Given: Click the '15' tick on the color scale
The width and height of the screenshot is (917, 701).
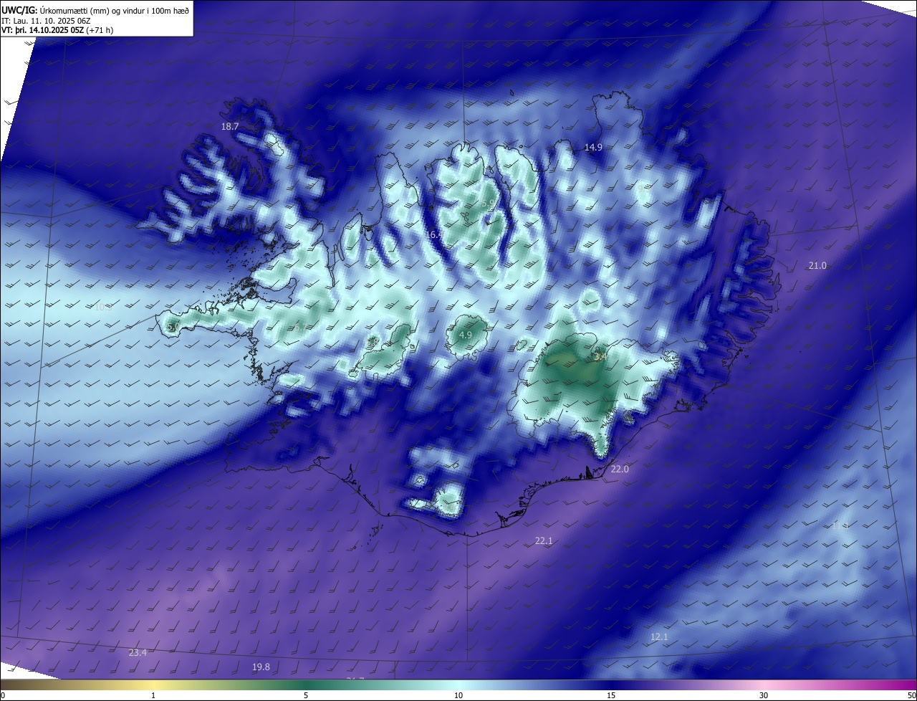Looking at the screenshot, I should pyautogui.click(x=611, y=695).
